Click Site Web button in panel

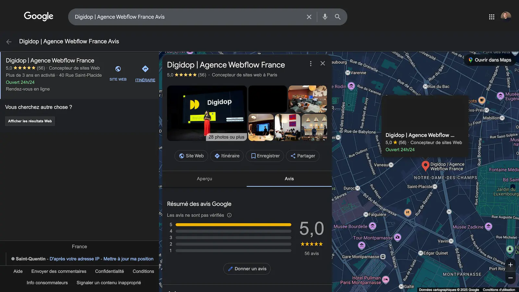point(191,156)
